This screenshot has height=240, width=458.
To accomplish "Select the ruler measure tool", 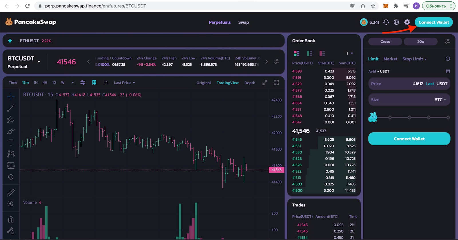I will (x=11, y=192).
